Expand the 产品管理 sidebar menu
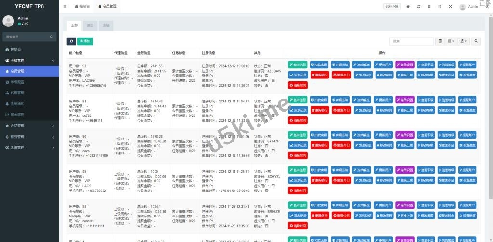Image resolution: width=493 pixels, height=242 pixels. pos(29,126)
